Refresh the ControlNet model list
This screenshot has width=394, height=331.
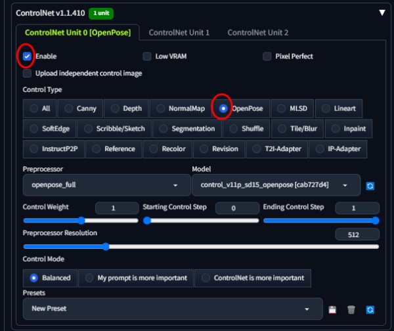370,186
